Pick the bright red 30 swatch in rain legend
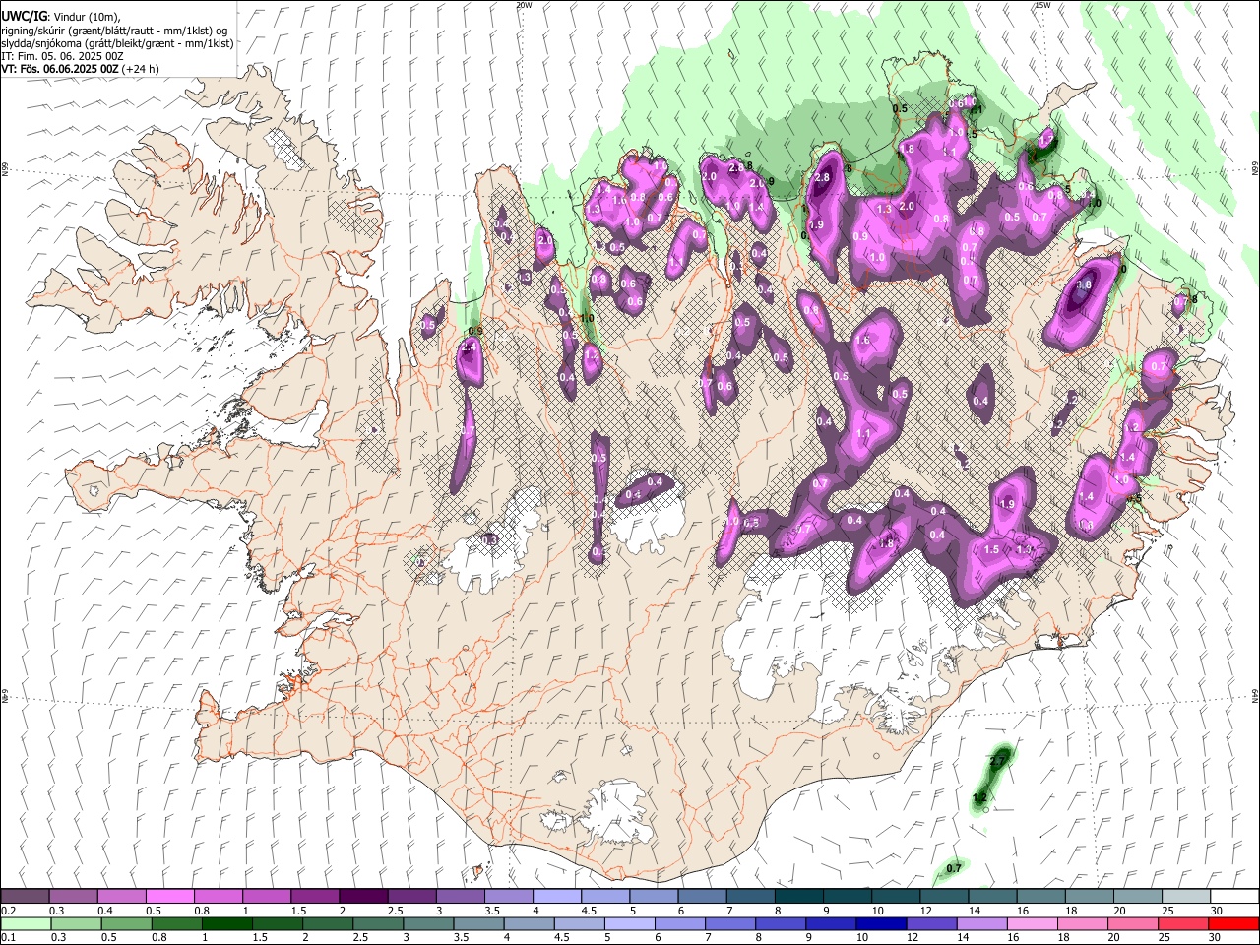Viewport: 1260px width, 945px height. (x=1233, y=923)
